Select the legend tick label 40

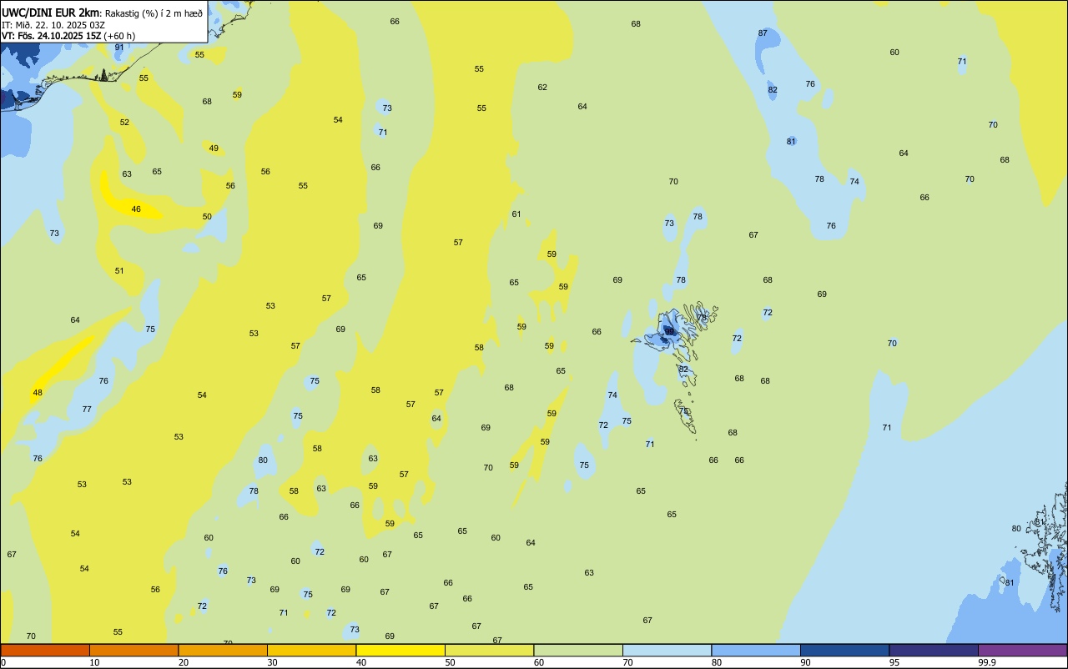[361, 662]
